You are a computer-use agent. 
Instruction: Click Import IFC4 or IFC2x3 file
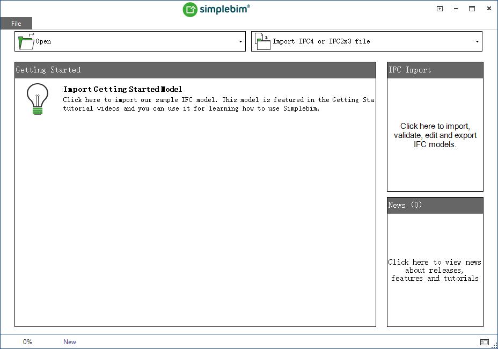click(321, 41)
